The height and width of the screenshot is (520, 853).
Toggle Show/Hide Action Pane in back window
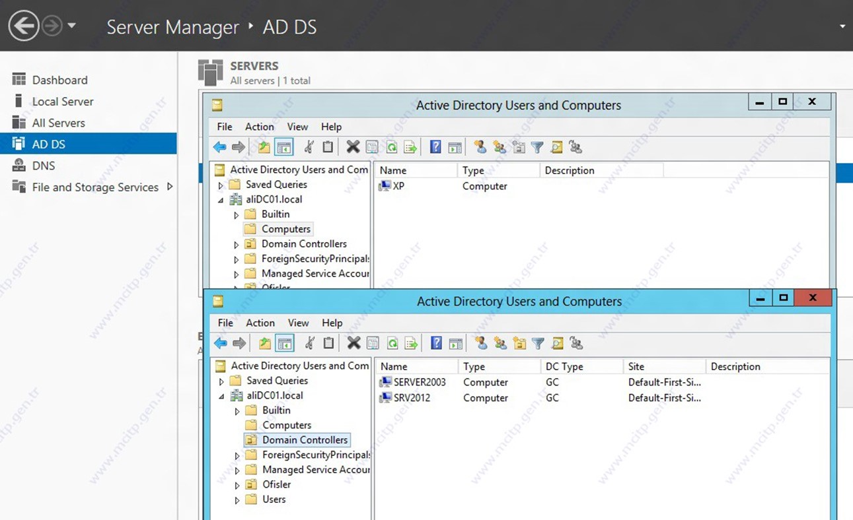coord(455,147)
